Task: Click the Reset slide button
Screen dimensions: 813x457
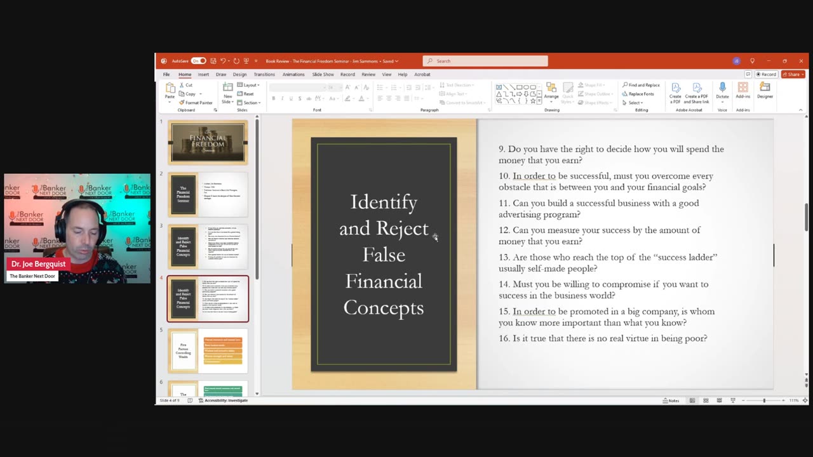Action: (x=245, y=94)
